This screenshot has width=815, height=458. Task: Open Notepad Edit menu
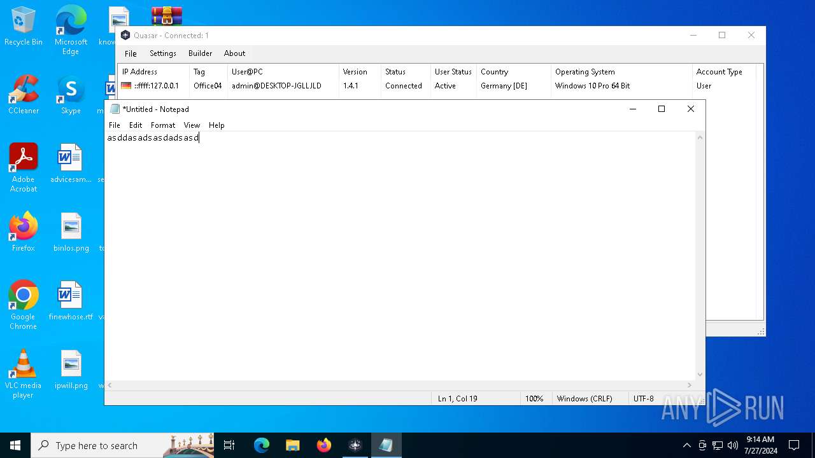point(136,125)
